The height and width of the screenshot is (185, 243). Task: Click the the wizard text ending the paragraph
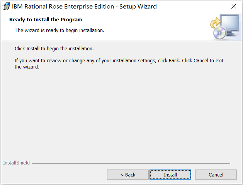coord(27,67)
